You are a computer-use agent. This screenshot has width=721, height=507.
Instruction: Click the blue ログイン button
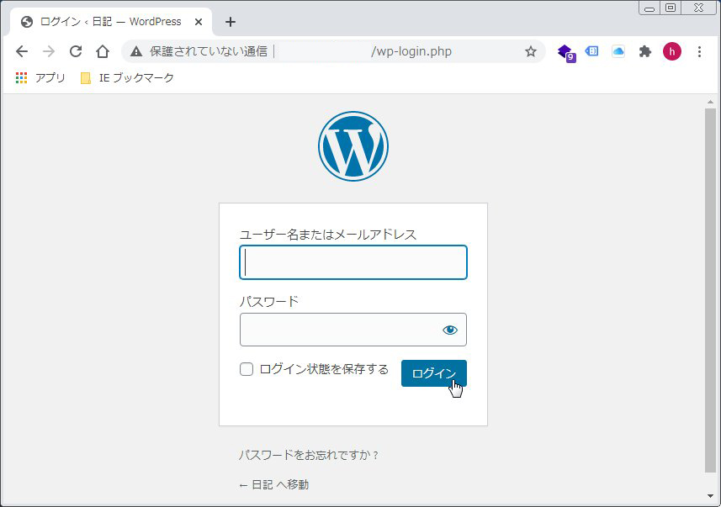point(433,373)
